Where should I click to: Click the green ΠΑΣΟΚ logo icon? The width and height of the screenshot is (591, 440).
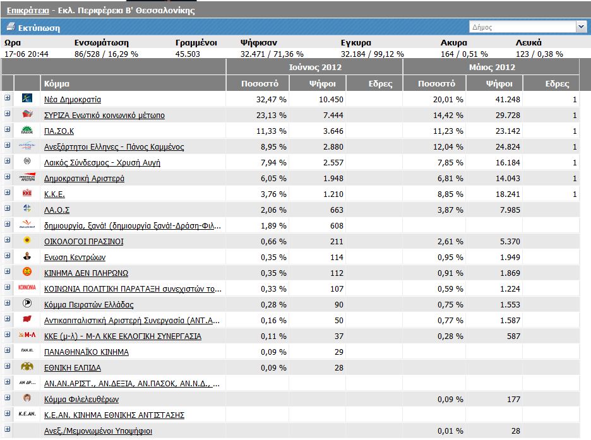click(27, 130)
